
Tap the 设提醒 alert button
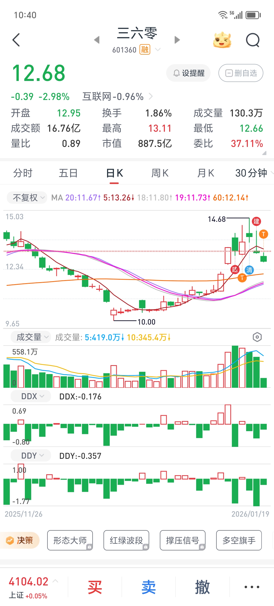tap(189, 73)
